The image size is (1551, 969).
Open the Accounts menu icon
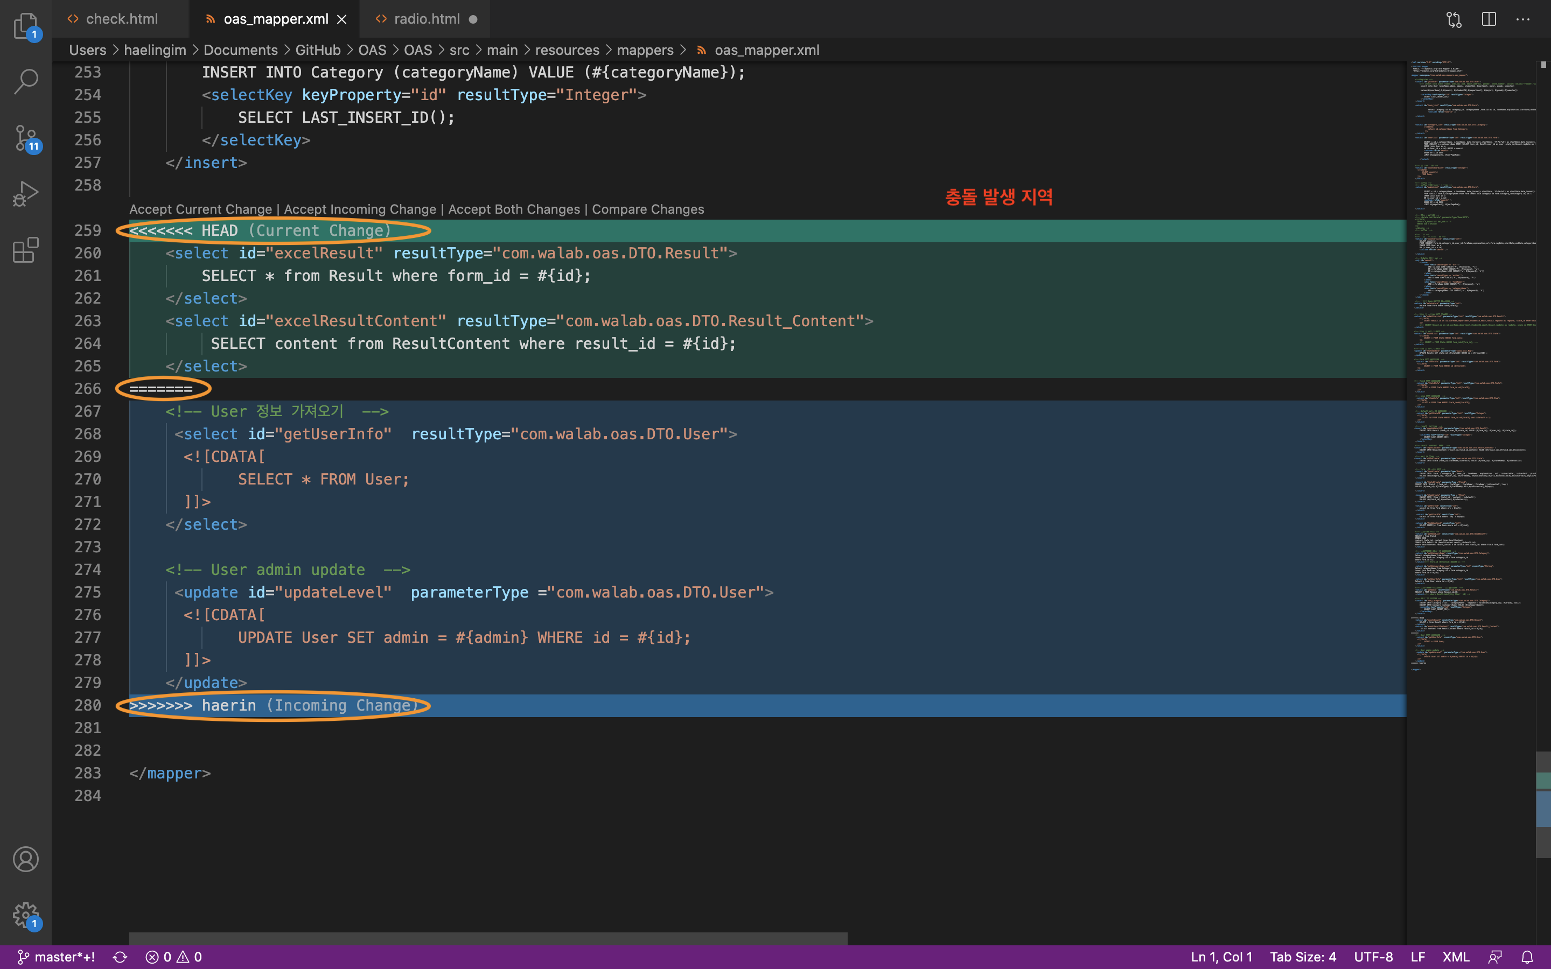(26, 859)
